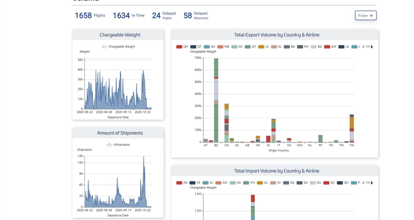Toggle Chargeable Weight line legend marker
414x220 pixels.
104,47
